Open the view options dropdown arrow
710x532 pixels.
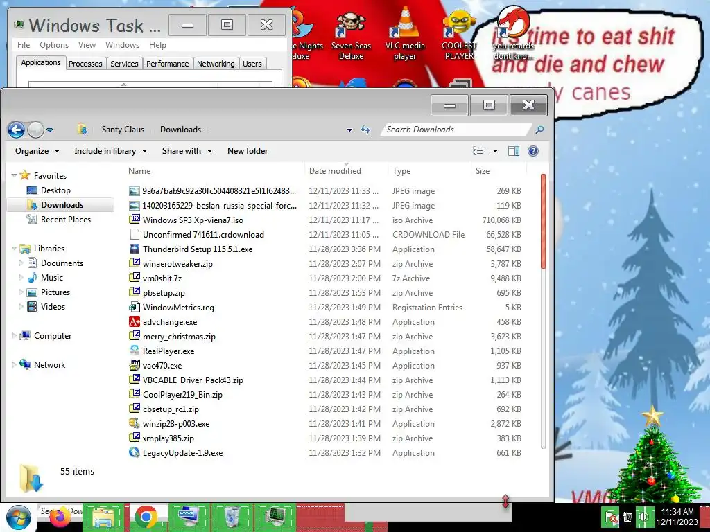click(x=495, y=151)
